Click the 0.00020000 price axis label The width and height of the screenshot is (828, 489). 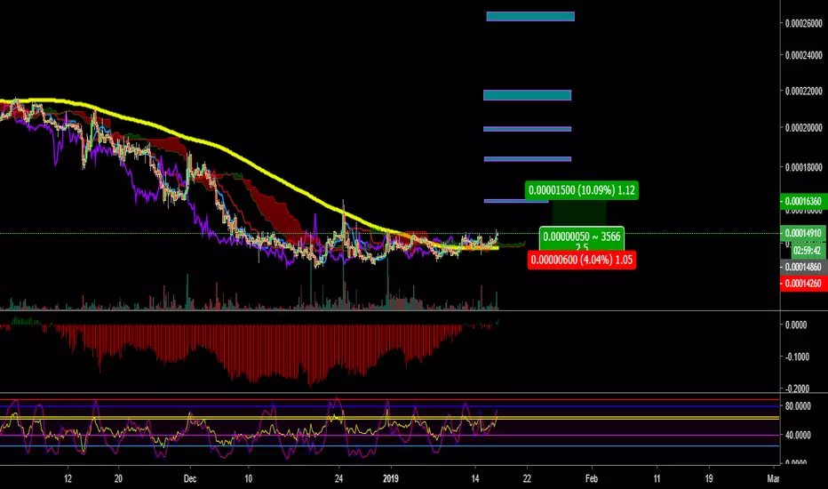click(804, 127)
